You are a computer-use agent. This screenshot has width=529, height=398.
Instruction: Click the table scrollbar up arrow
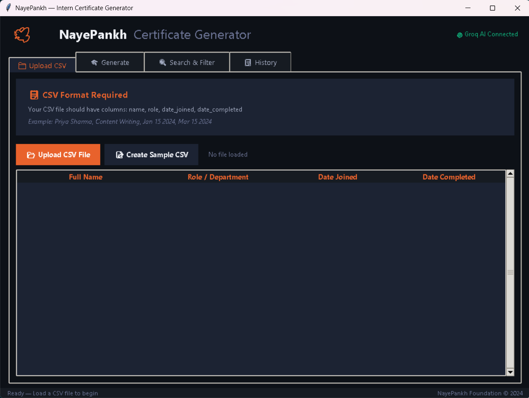[510, 174]
